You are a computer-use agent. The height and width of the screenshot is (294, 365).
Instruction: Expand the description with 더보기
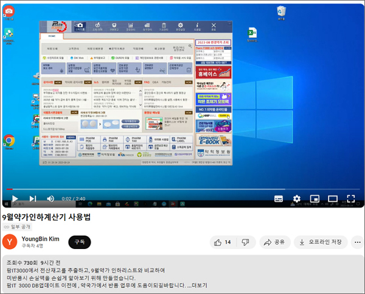click(200, 285)
